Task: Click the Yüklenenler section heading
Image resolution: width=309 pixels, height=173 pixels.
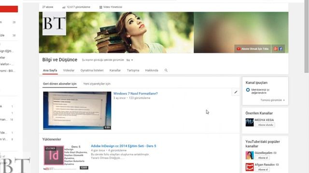Action: pyautogui.click(x=52, y=139)
